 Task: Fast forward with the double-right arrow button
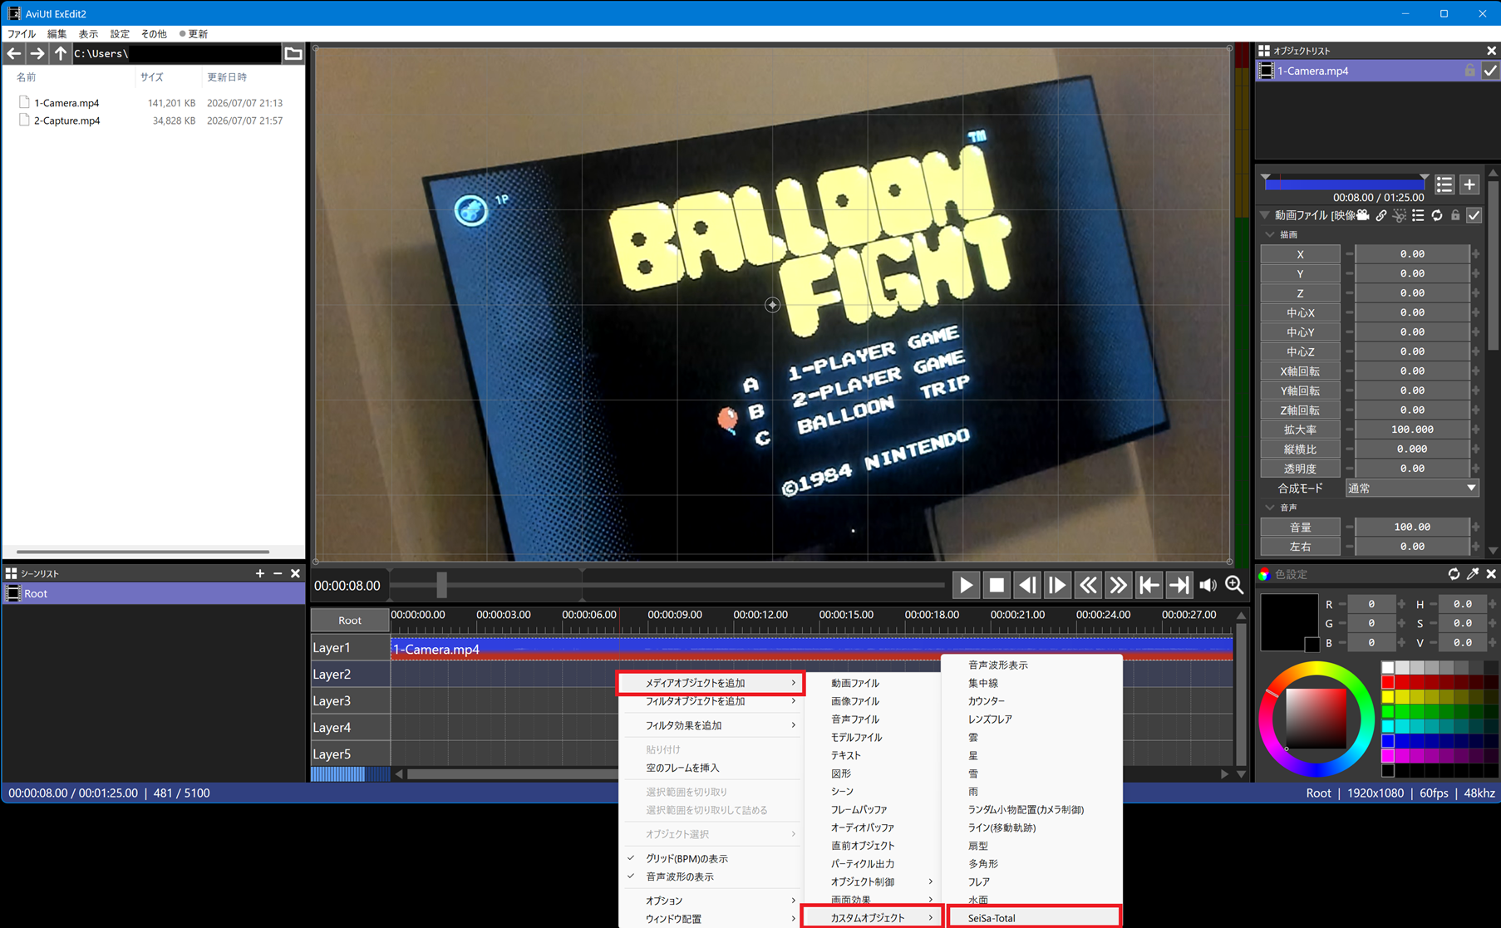(x=1119, y=586)
